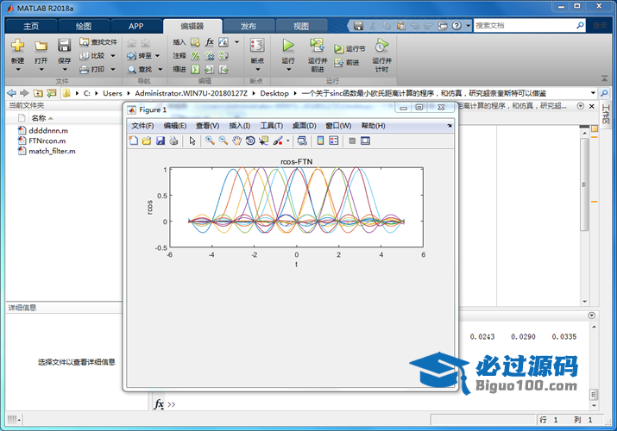Click Find Files (查找文件) in ribbon

click(x=98, y=41)
